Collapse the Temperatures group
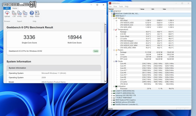 pos(114,30)
